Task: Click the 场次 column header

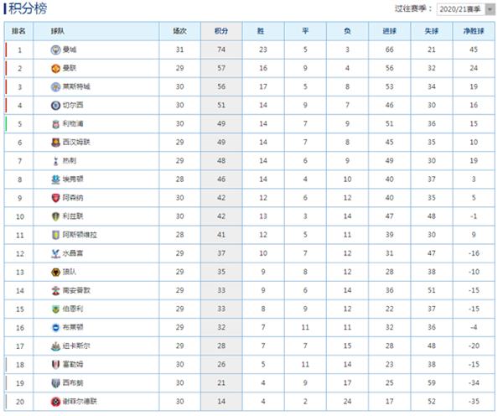Action: pyautogui.click(x=179, y=31)
